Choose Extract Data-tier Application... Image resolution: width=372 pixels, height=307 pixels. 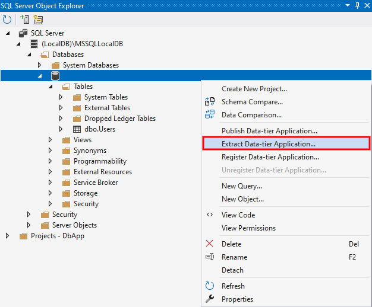point(286,143)
